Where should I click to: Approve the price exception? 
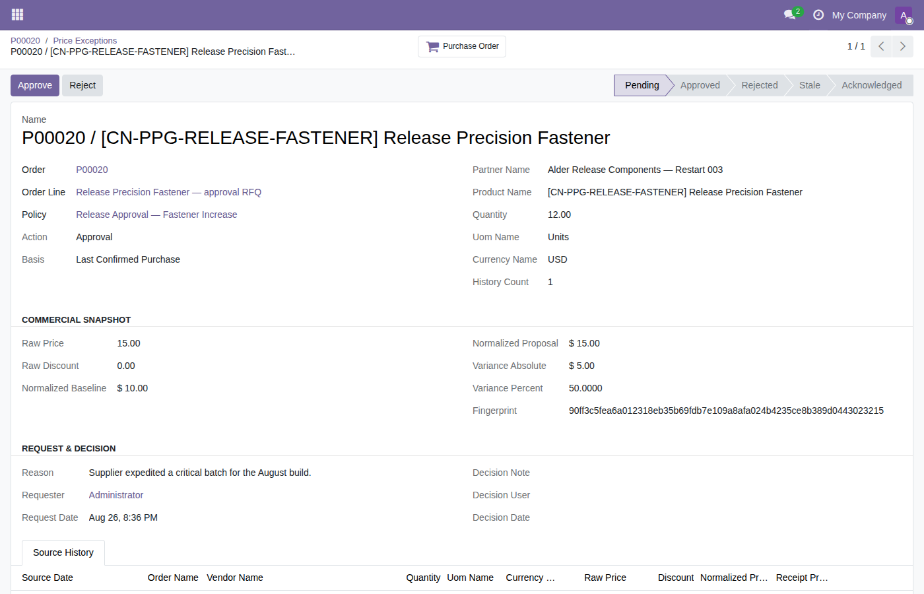[35, 85]
